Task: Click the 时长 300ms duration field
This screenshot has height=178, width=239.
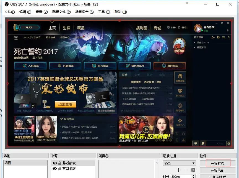Action: (181, 176)
